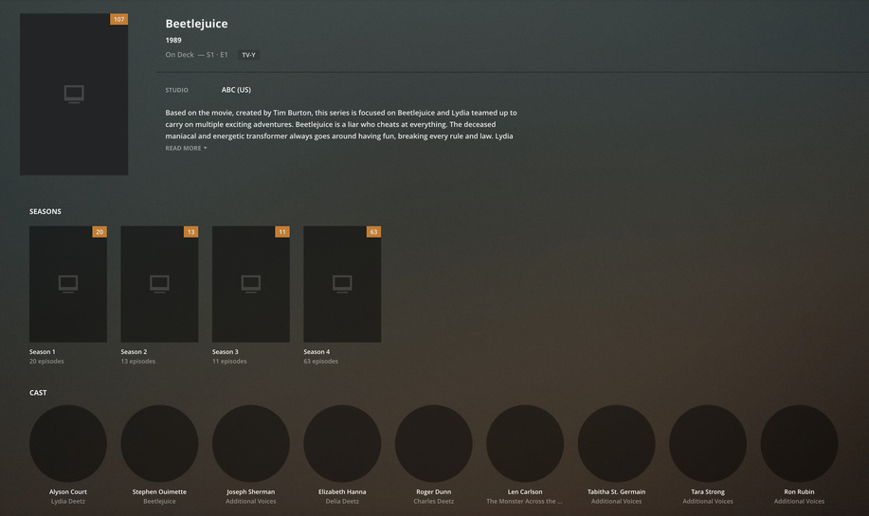Image resolution: width=869 pixels, height=516 pixels.
Task: Click the '63 episodes' label
Action: [x=321, y=362]
